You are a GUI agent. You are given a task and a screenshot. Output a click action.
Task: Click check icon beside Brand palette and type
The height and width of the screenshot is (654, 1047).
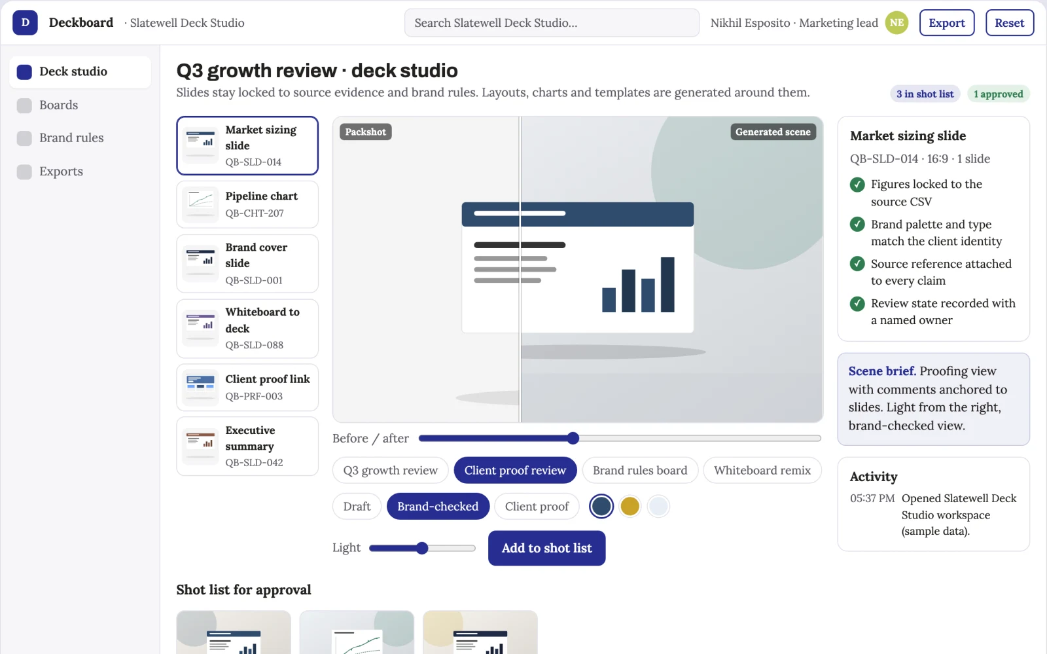[857, 225]
